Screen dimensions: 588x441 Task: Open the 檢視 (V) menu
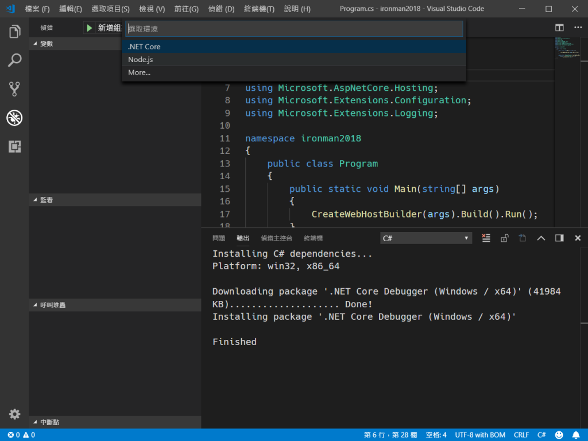(152, 9)
